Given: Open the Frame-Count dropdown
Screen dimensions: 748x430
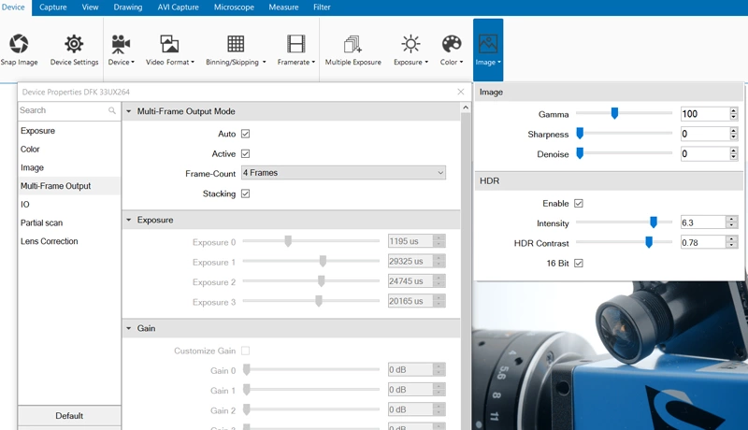Looking at the screenshot, I should [342, 173].
